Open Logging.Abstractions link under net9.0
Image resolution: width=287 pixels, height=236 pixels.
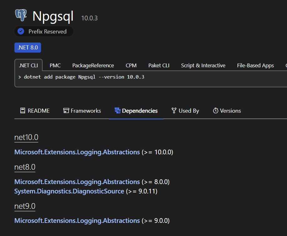click(77, 221)
